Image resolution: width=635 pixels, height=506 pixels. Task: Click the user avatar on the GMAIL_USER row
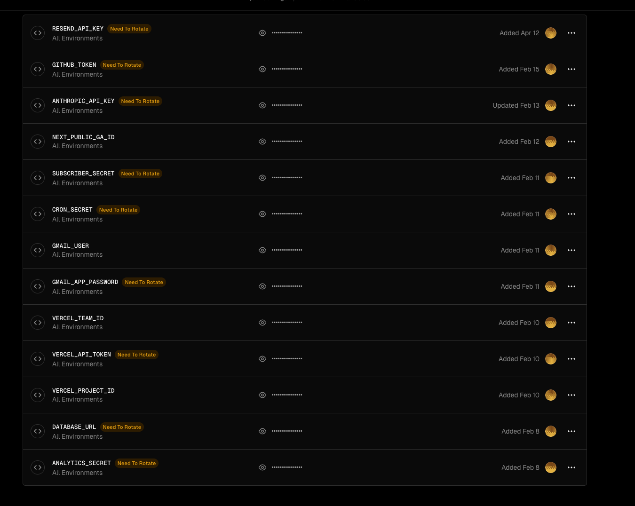click(550, 250)
